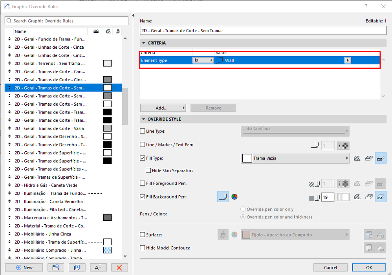This screenshot has width=392, height=275.
Task: Click the background pen icon button
Action: (x=223, y=197)
